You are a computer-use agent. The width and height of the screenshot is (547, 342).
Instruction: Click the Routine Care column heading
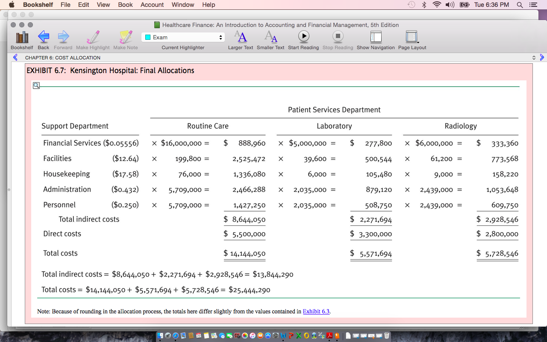[x=208, y=126]
